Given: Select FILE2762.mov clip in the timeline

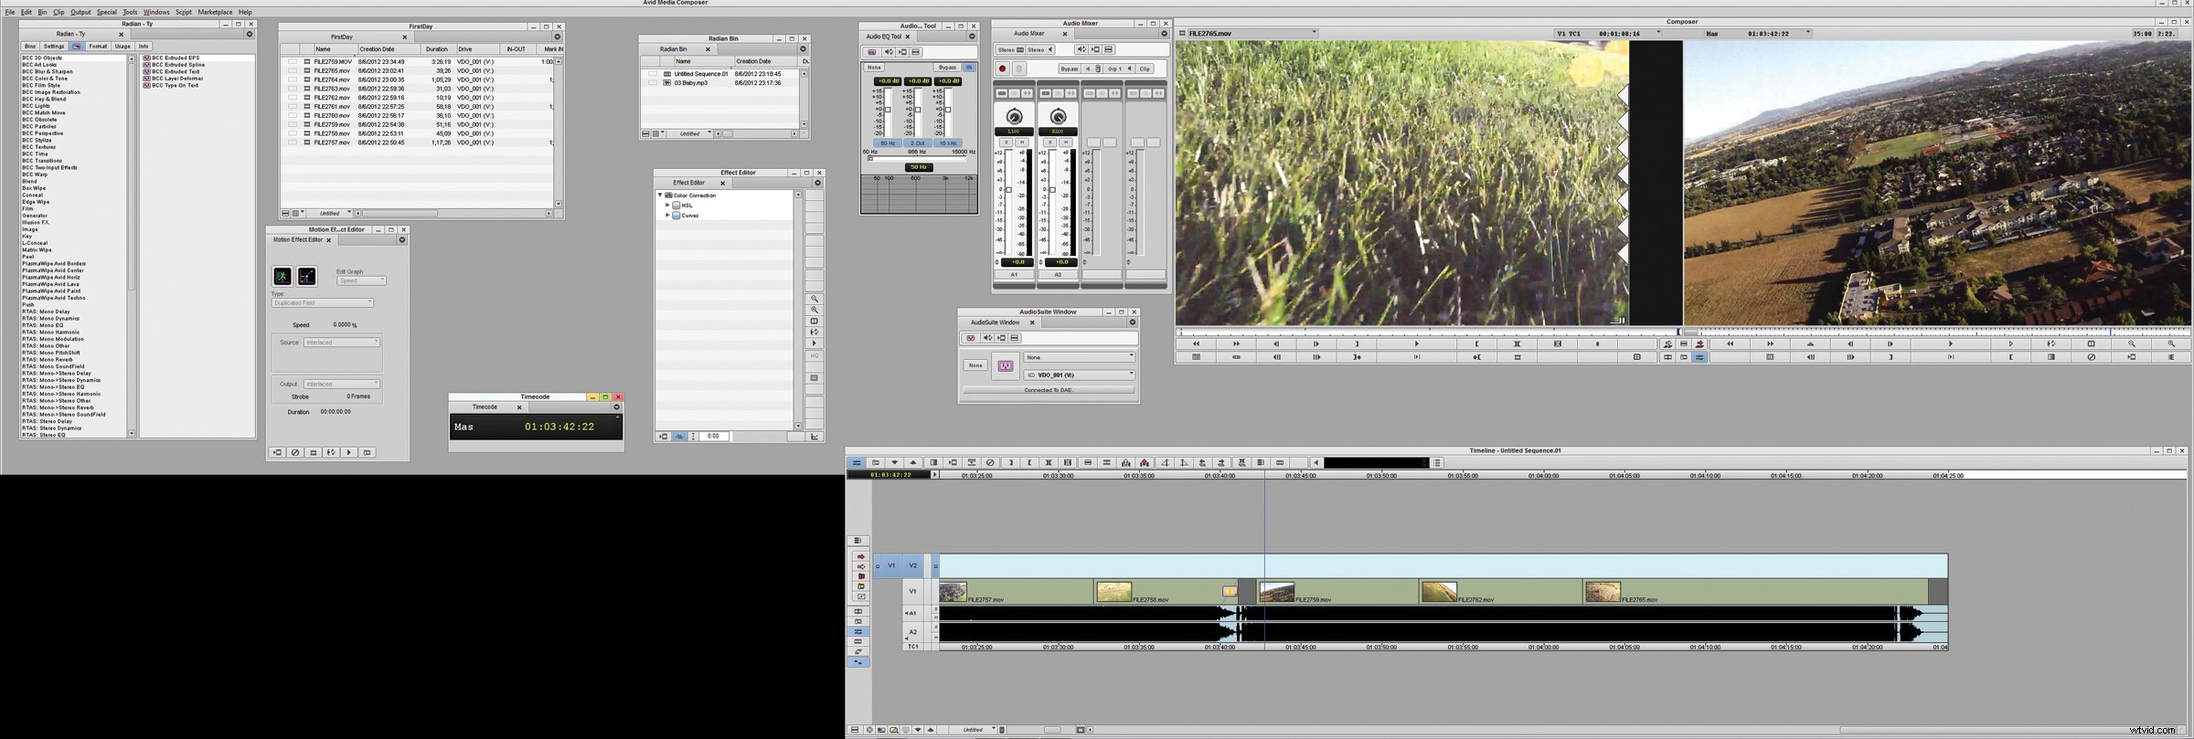Looking at the screenshot, I should [x=1499, y=592].
